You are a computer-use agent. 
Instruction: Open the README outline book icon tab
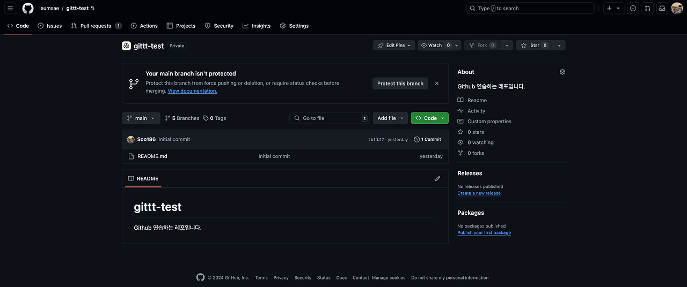[143, 179]
